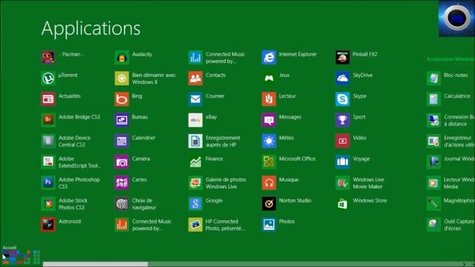Launch Audacity headphones icon

(122, 57)
